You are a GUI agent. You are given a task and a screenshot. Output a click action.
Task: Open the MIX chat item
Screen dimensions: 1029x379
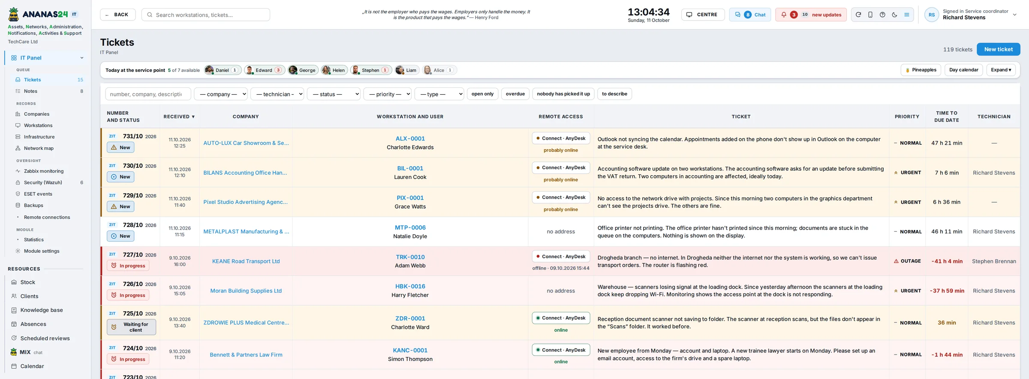[x=46, y=352]
